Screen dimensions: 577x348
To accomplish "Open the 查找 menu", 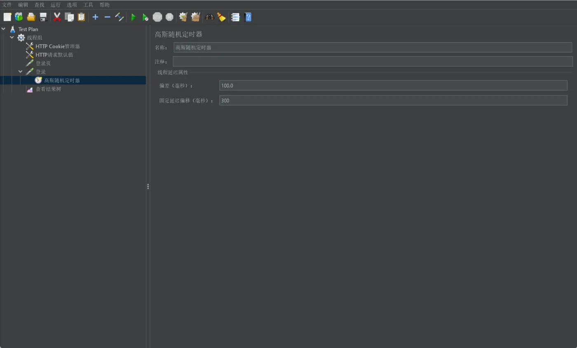I will click(x=40, y=5).
